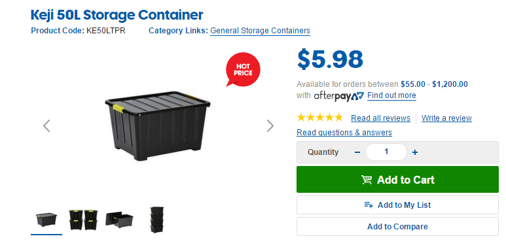506x249 pixels.
Task: Select the single container thumbnail
Action: [x=46, y=220]
